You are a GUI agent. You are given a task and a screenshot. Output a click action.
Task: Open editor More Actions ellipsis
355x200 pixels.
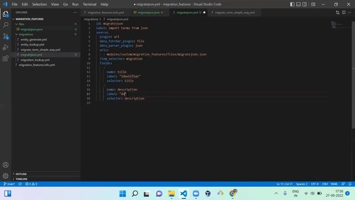[350, 12]
